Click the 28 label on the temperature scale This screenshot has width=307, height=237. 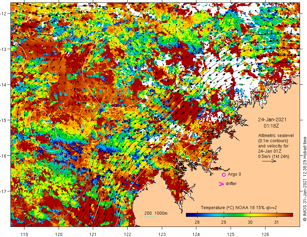[x=197, y=222]
